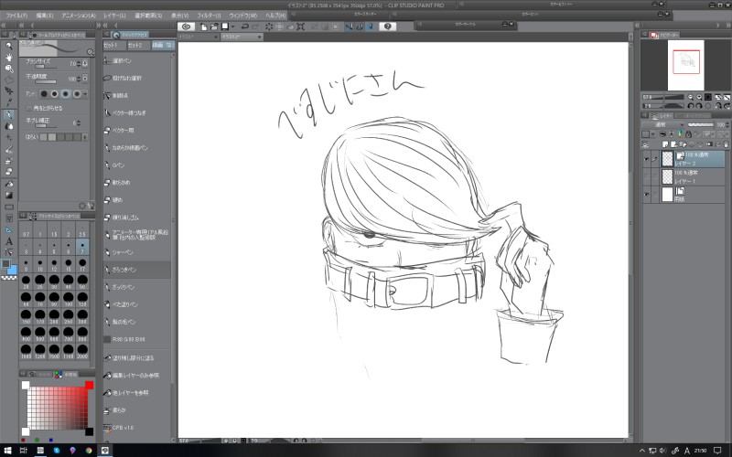Toggle clip to layer below
This screenshot has width=732, height=457.
[x=662, y=134]
